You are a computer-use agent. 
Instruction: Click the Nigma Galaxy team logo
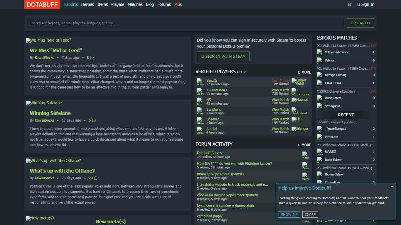pos(320,174)
